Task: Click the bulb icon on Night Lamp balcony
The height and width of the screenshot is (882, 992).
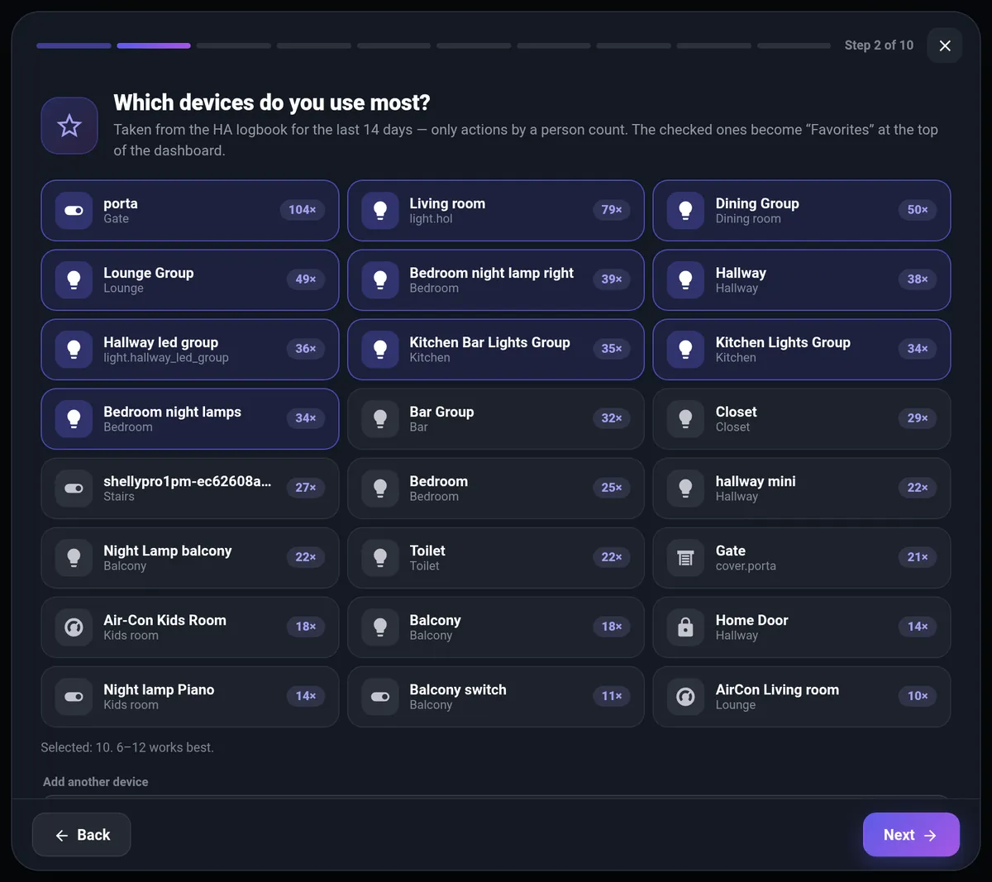Action: click(x=74, y=558)
